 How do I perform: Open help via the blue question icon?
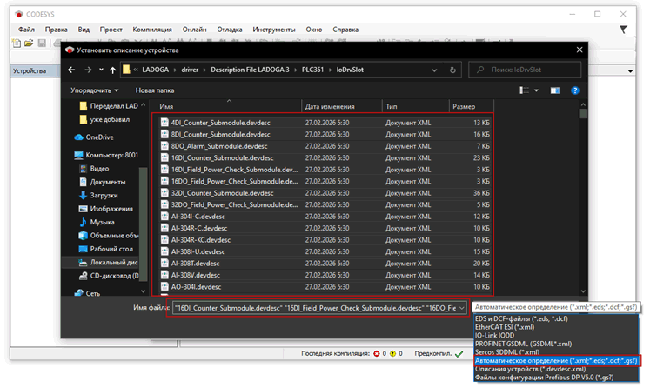575,90
